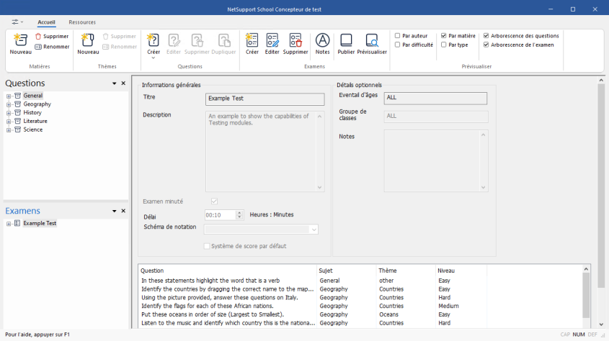Viewport: 609px width, 341px height.
Task: Select Example Test in Examens tree
Action: point(40,223)
